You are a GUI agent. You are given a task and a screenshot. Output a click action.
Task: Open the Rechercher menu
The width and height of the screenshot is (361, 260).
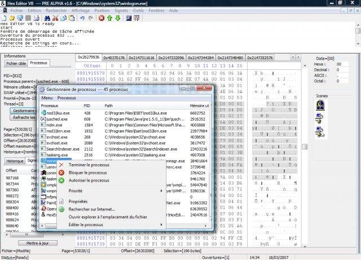(x=56, y=10)
